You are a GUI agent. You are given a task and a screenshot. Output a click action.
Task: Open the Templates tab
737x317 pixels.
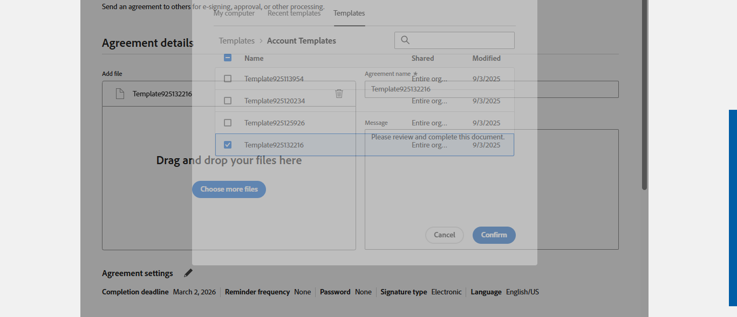pyautogui.click(x=349, y=13)
